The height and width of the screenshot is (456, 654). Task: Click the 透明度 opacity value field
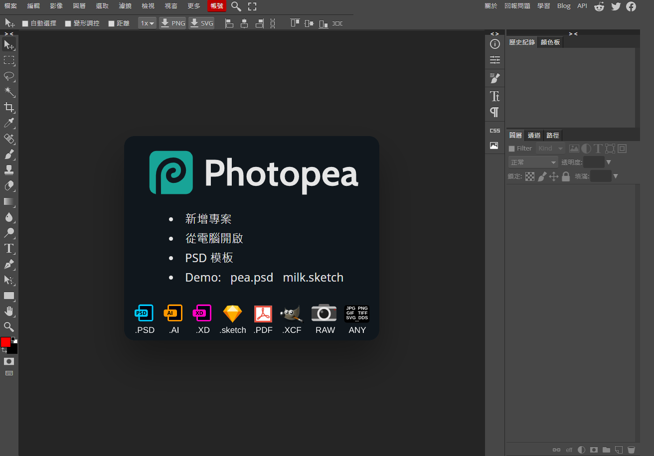594,162
